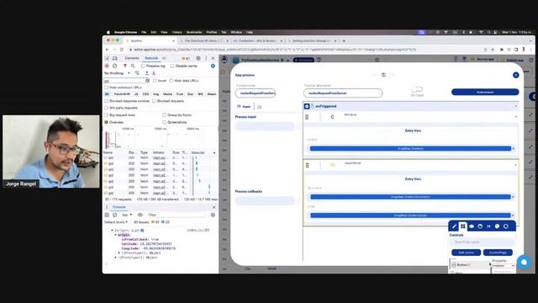Check Hide data URLs checkbox
This screenshot has height=303, width=538.
pyautogui.click(x=171, y=81)
